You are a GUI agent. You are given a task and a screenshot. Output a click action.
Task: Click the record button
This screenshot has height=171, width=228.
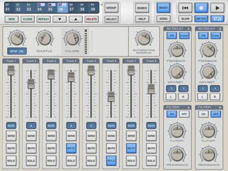(201, 8)
